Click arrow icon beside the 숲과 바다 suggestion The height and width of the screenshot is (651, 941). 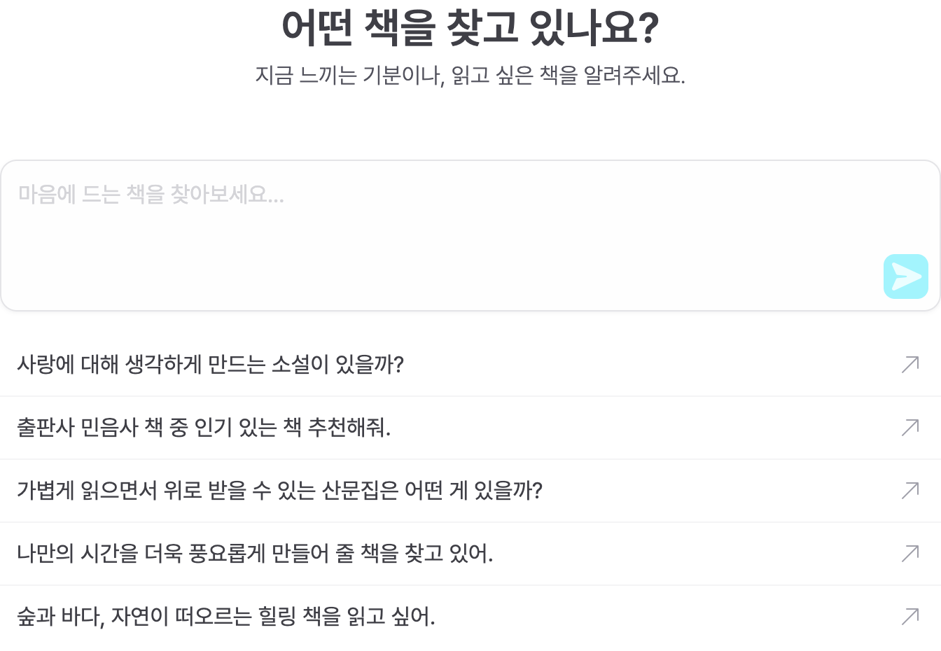click(910, 616)
